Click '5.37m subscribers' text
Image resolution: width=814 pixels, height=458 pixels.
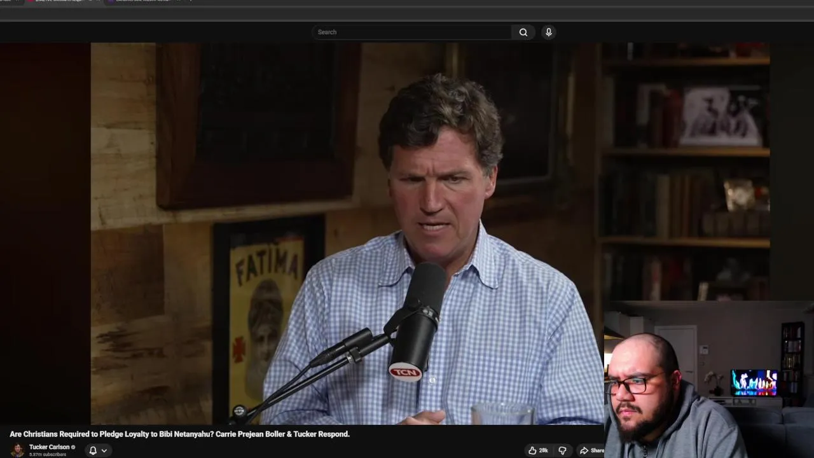pyautogui.click(x=48, y=455)
